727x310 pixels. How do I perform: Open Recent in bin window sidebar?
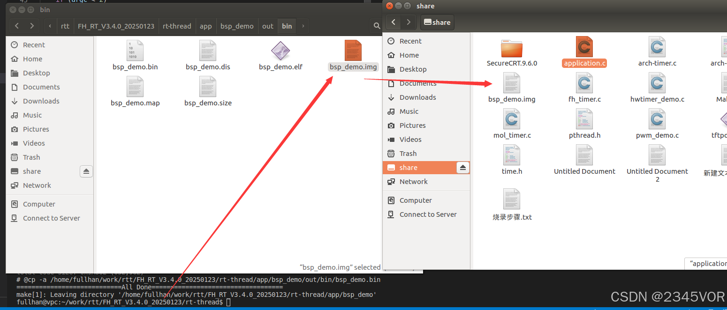(50, 45)
